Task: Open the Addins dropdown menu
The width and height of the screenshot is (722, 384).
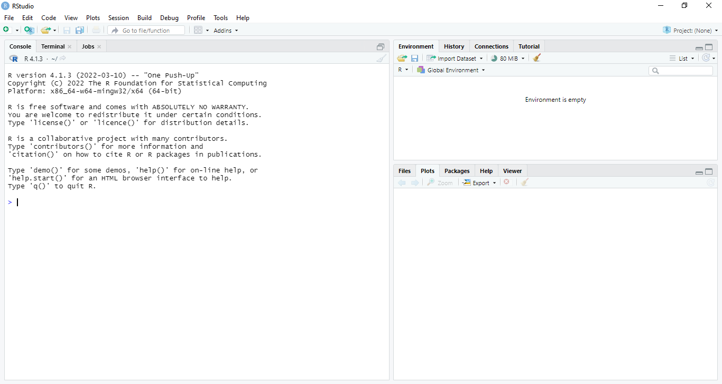Action: (x=226, y=31)
